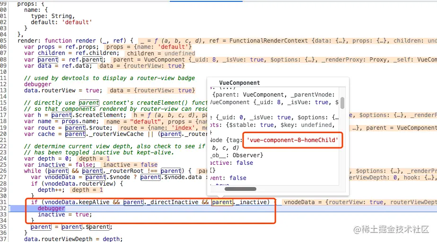Click '// used by devtools' comment line

tap(109, 78)
